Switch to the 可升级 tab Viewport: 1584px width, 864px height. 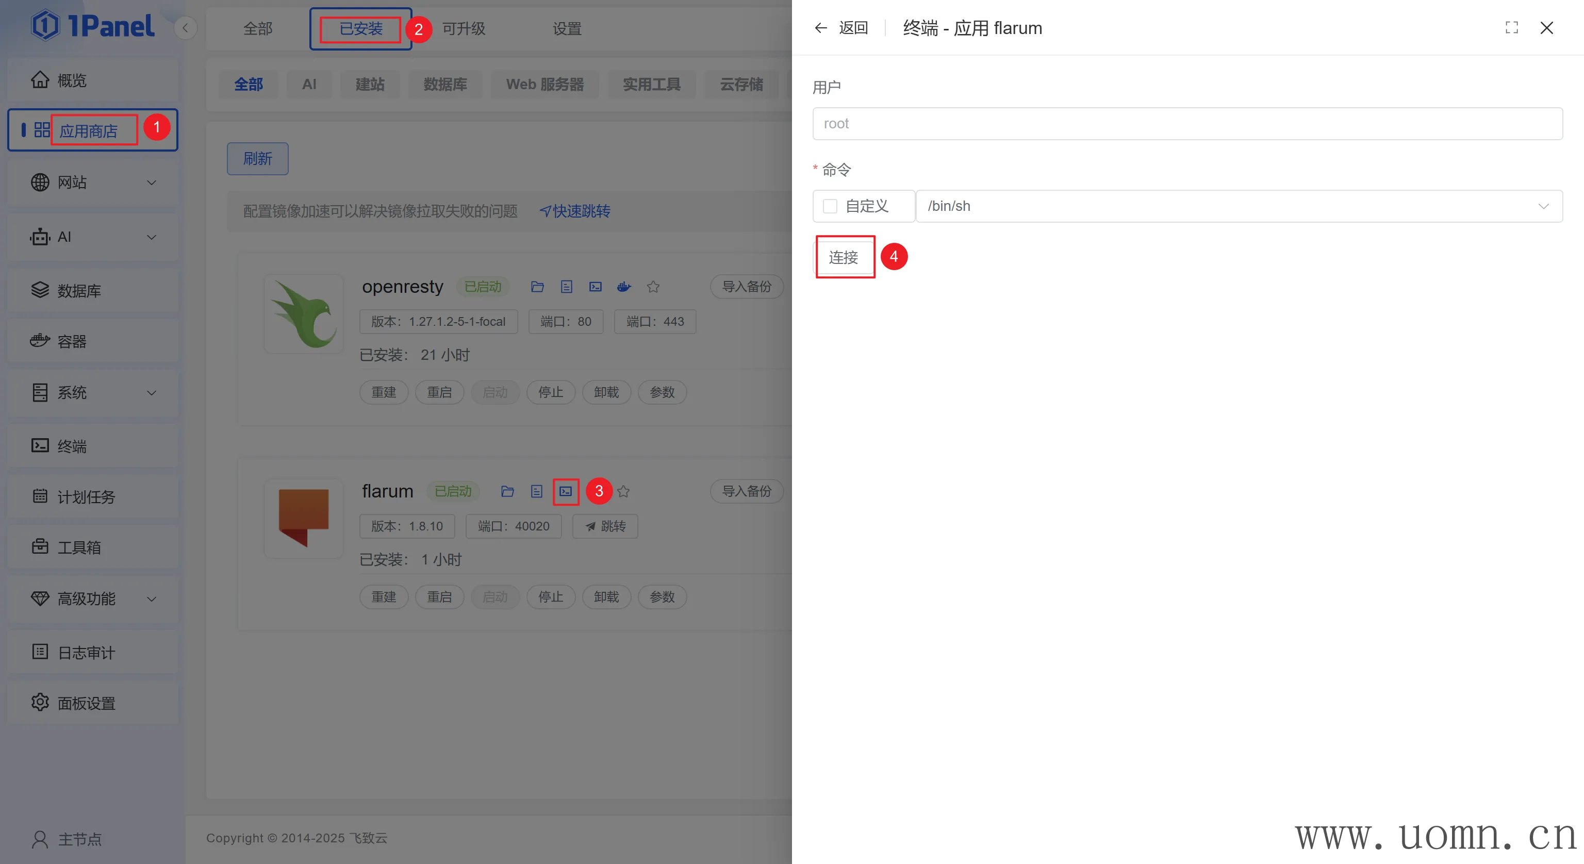pyautogui.click(x=464, y=28)
